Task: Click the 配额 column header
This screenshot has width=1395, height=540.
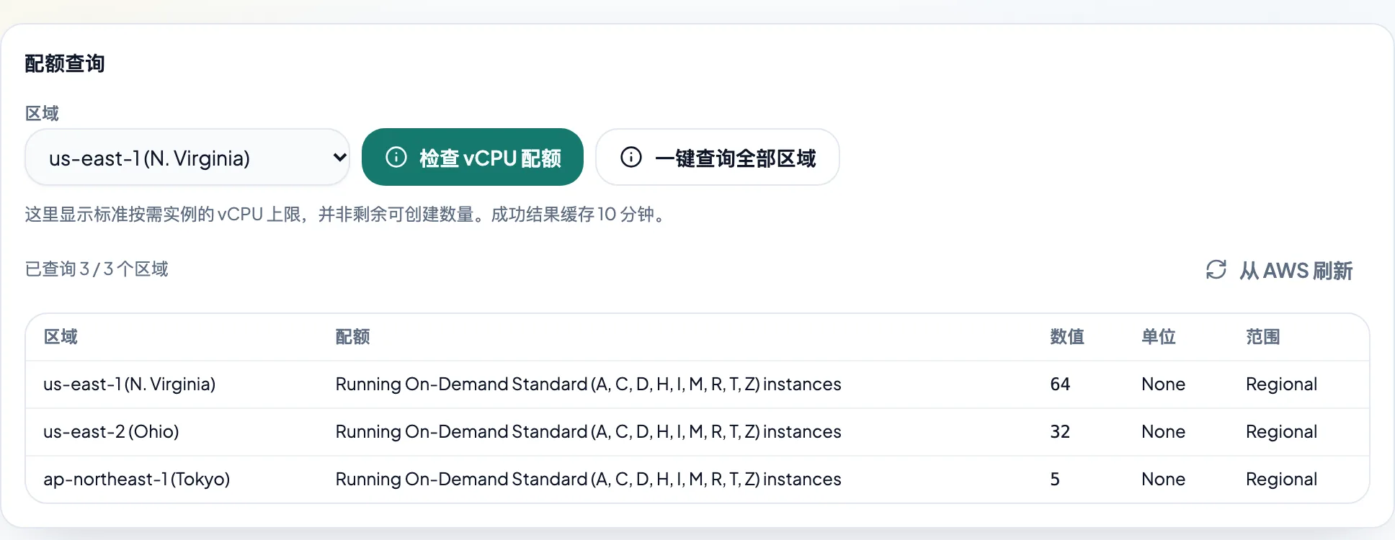Action: point(352,337)
